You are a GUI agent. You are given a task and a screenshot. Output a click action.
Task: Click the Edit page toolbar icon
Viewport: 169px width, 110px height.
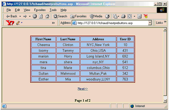(130, 16)
